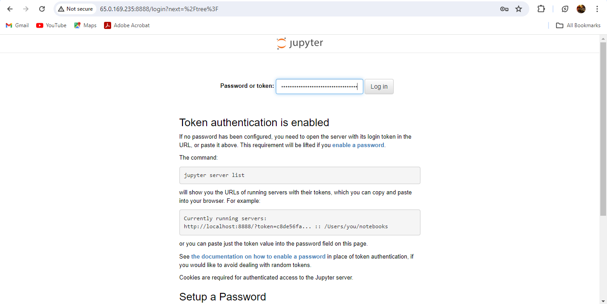
Task: Click the browser profile avatar
Action: (x=581, y=8)
